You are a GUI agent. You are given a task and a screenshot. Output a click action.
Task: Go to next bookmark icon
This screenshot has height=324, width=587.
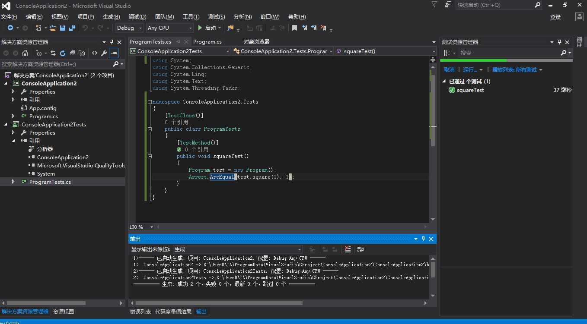313,28
